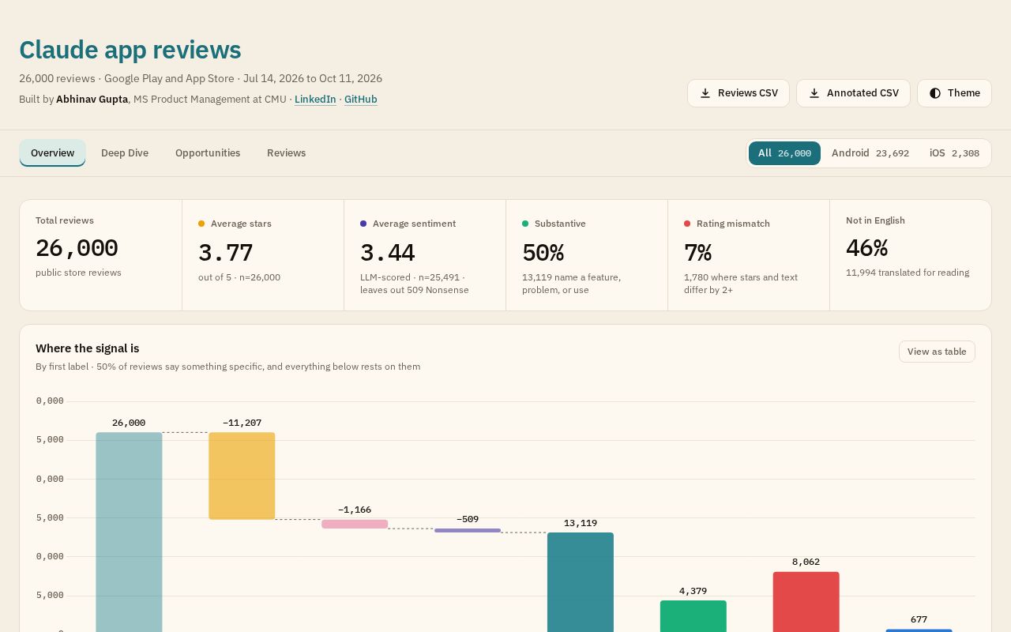This screenshot has height=632, width=1011.
Task: Click the red 8,062 bar
Action: (x=806, y=602)
